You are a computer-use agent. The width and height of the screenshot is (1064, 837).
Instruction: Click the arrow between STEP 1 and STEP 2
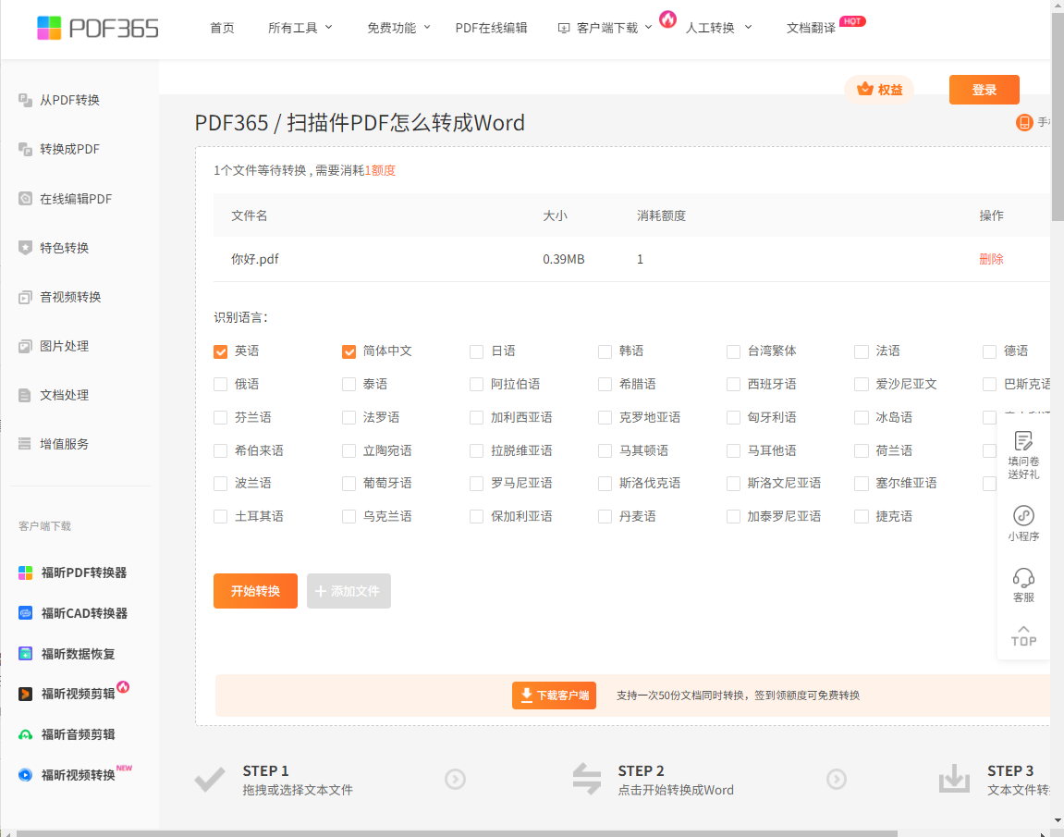point(456,779)
